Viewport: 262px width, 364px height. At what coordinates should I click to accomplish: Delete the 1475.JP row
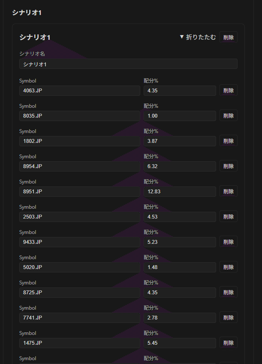[229, 343]
